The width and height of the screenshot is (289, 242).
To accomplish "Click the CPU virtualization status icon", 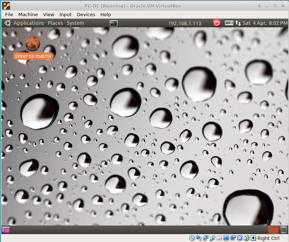I will [x=240, y=238].
